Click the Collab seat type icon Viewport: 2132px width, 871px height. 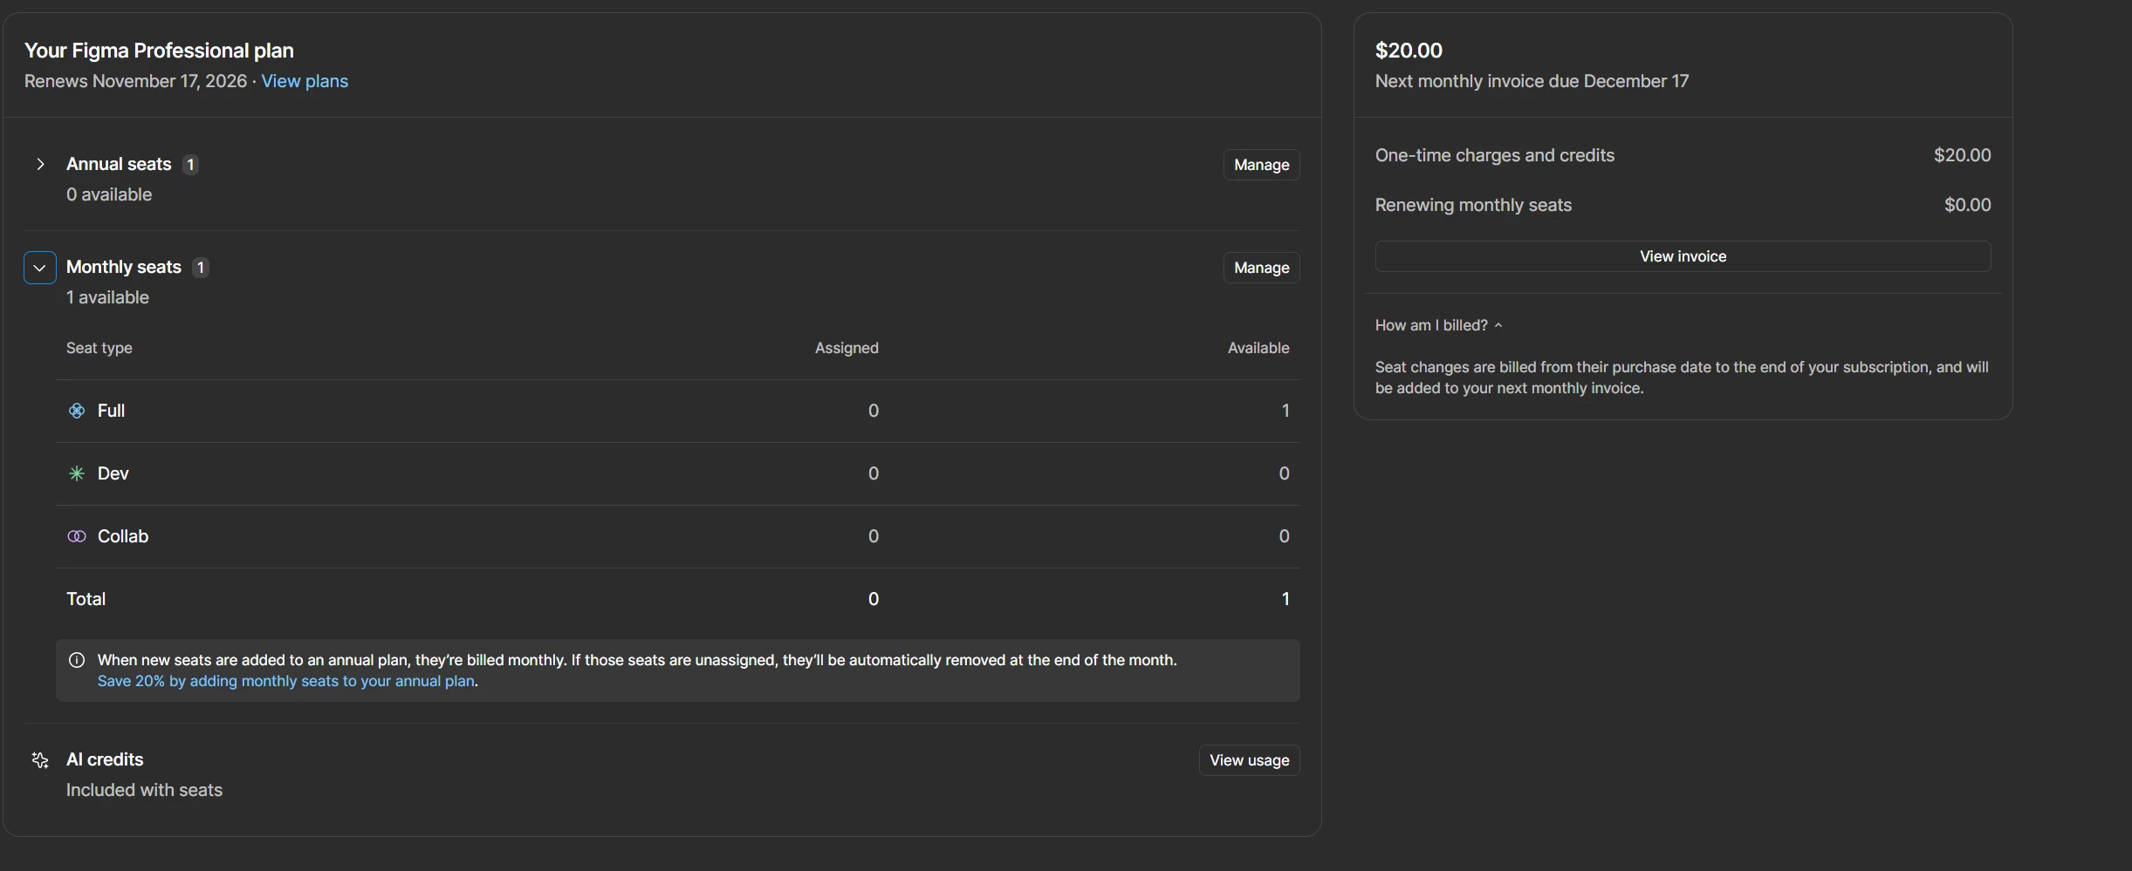77,536
